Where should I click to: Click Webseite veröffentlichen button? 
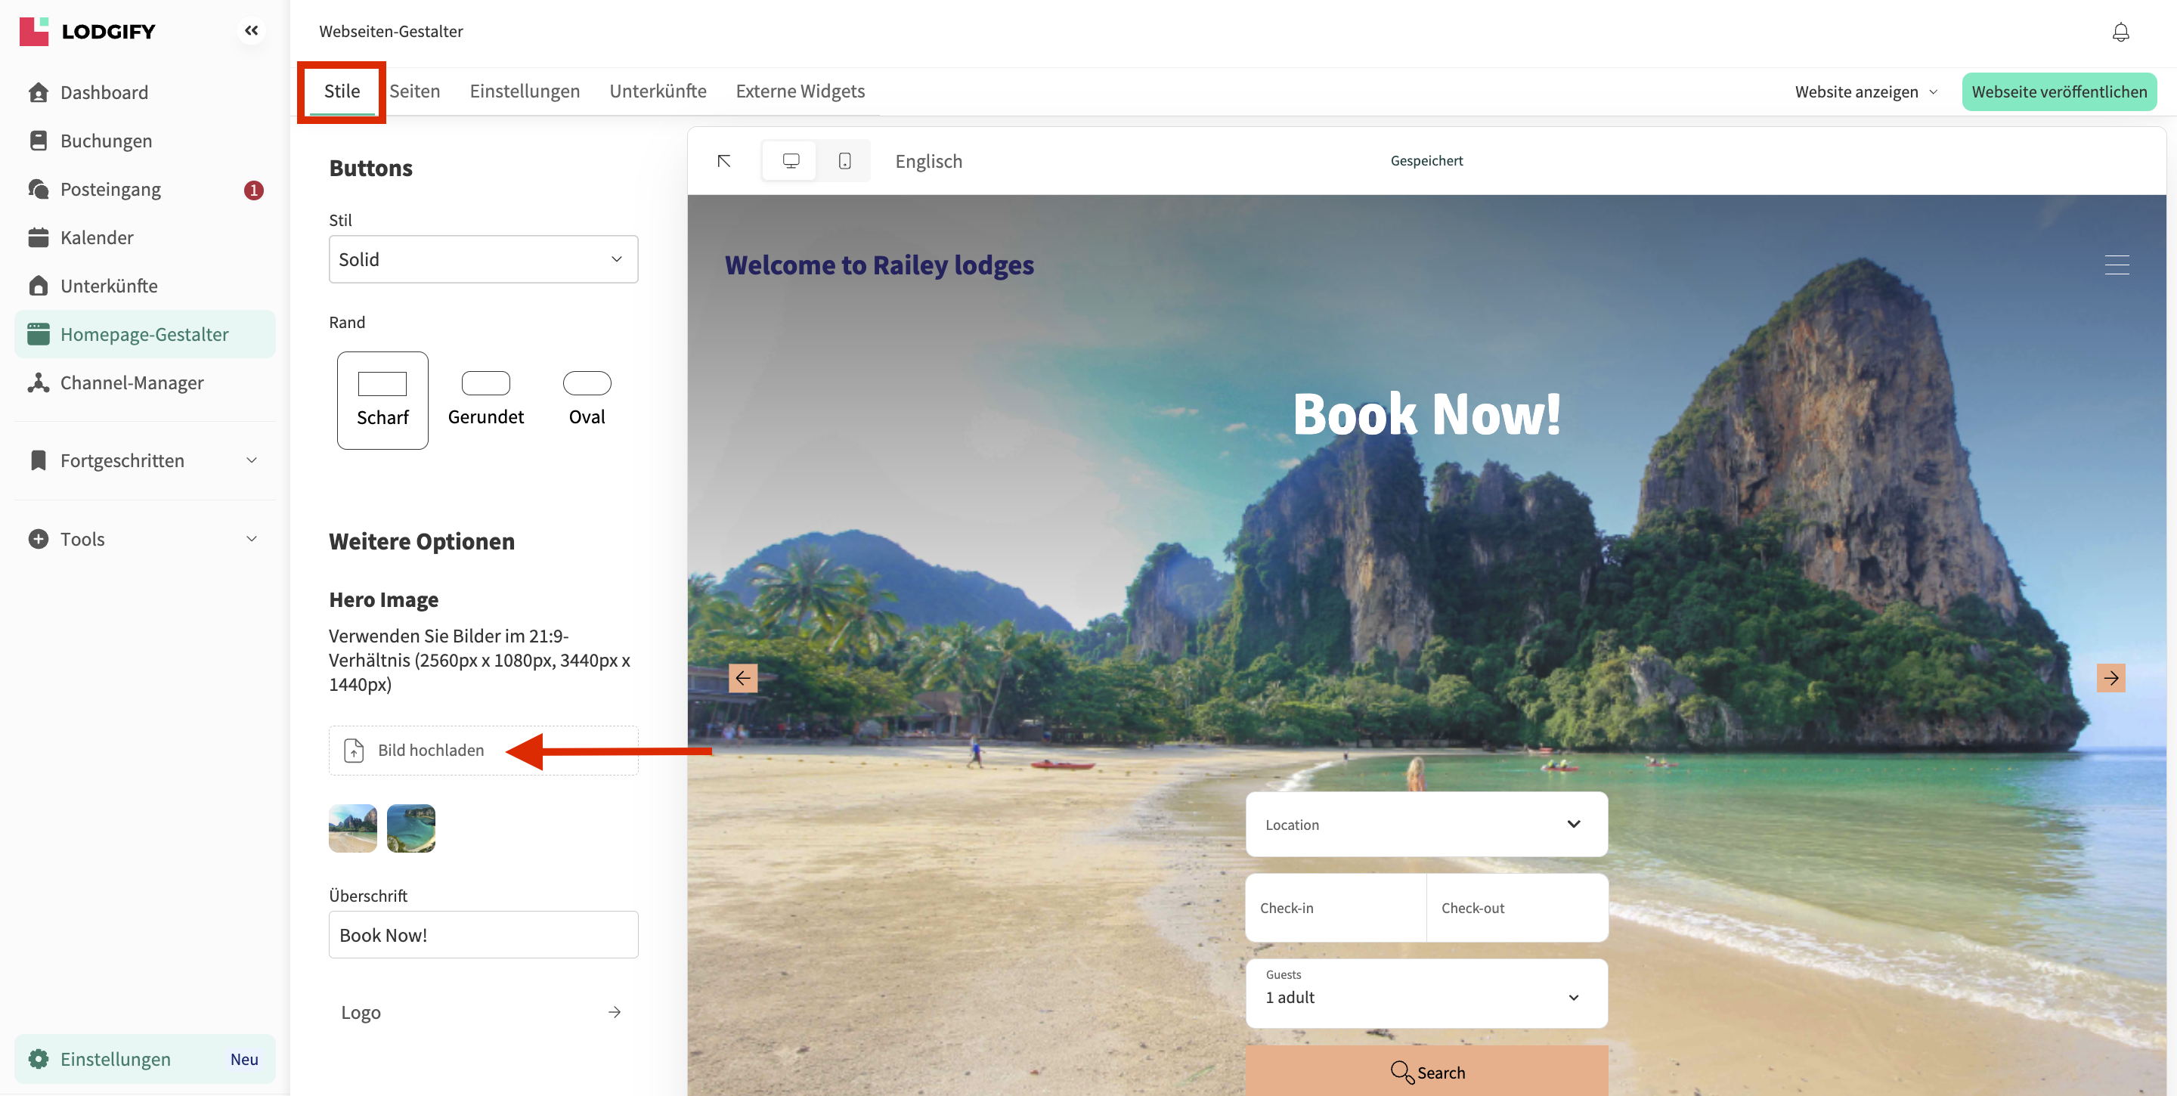tap(2058, 91)
